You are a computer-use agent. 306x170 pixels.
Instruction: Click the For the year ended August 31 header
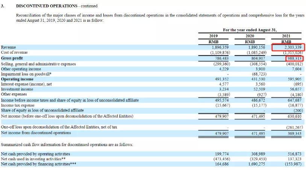250,30
